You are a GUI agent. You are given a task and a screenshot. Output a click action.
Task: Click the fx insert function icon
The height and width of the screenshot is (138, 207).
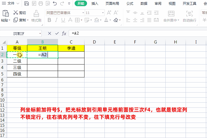coord(64,33)
